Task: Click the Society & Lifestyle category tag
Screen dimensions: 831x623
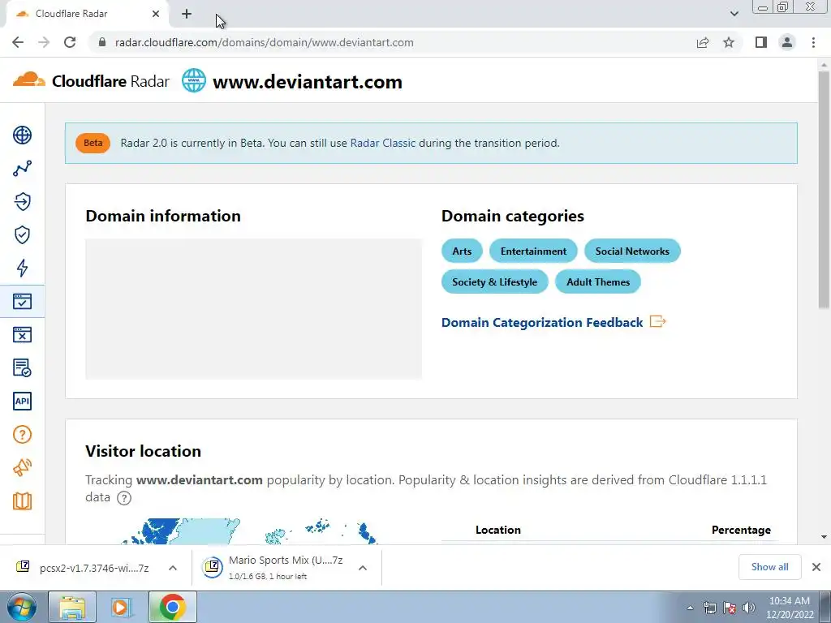Action: click(494, 281)
